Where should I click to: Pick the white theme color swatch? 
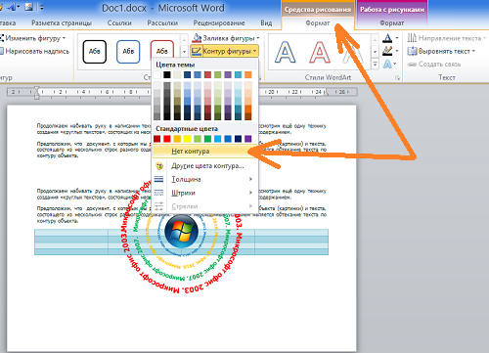tap(157, 75)
